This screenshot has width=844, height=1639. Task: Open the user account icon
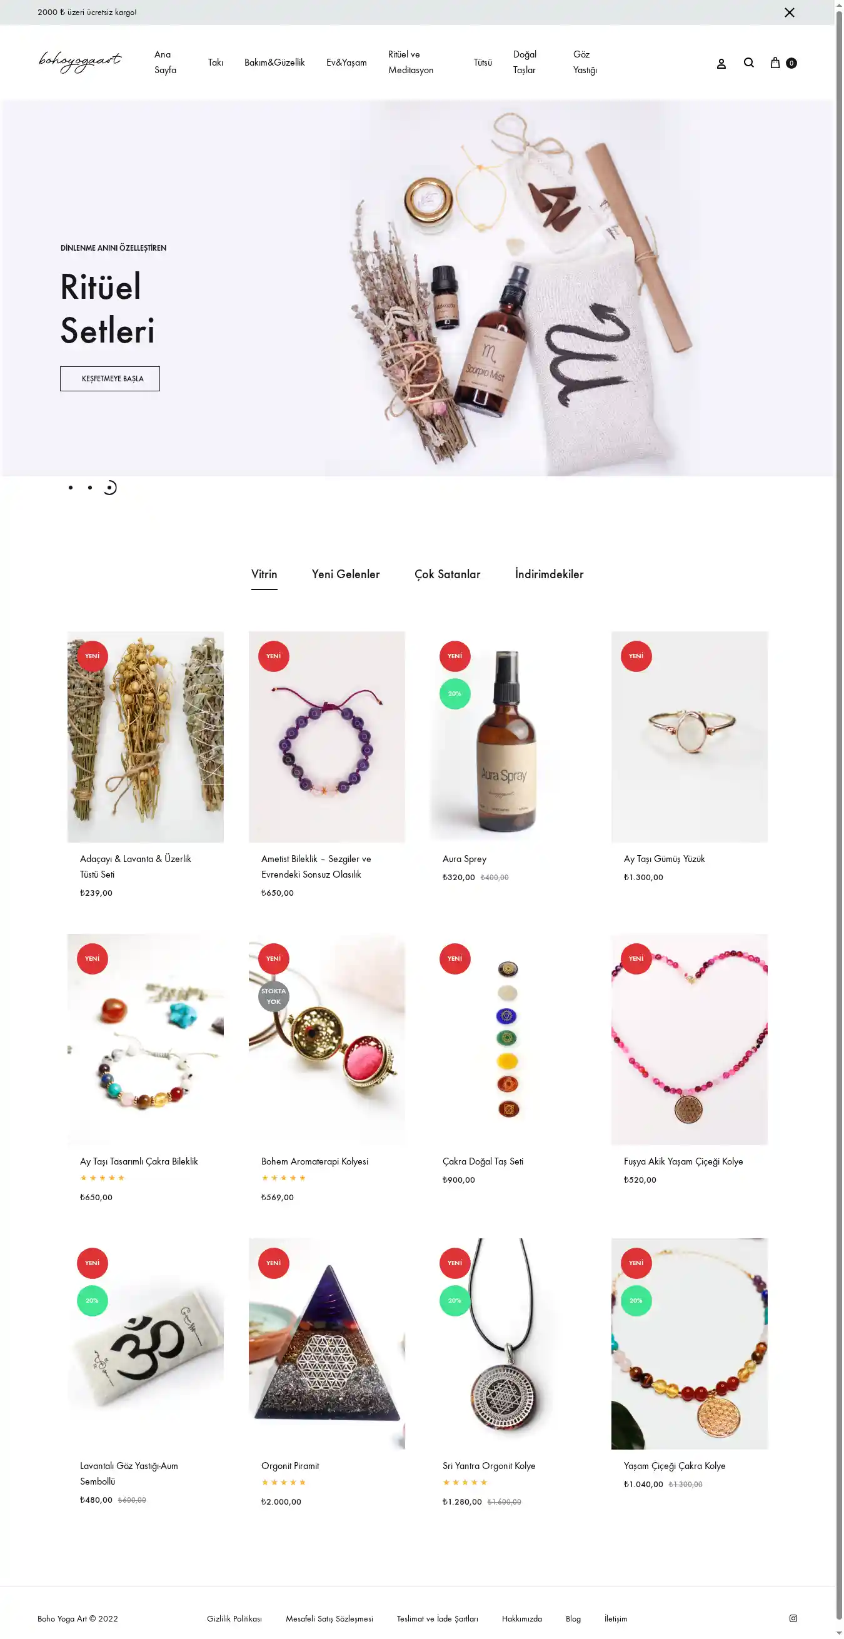coord(721,63)
